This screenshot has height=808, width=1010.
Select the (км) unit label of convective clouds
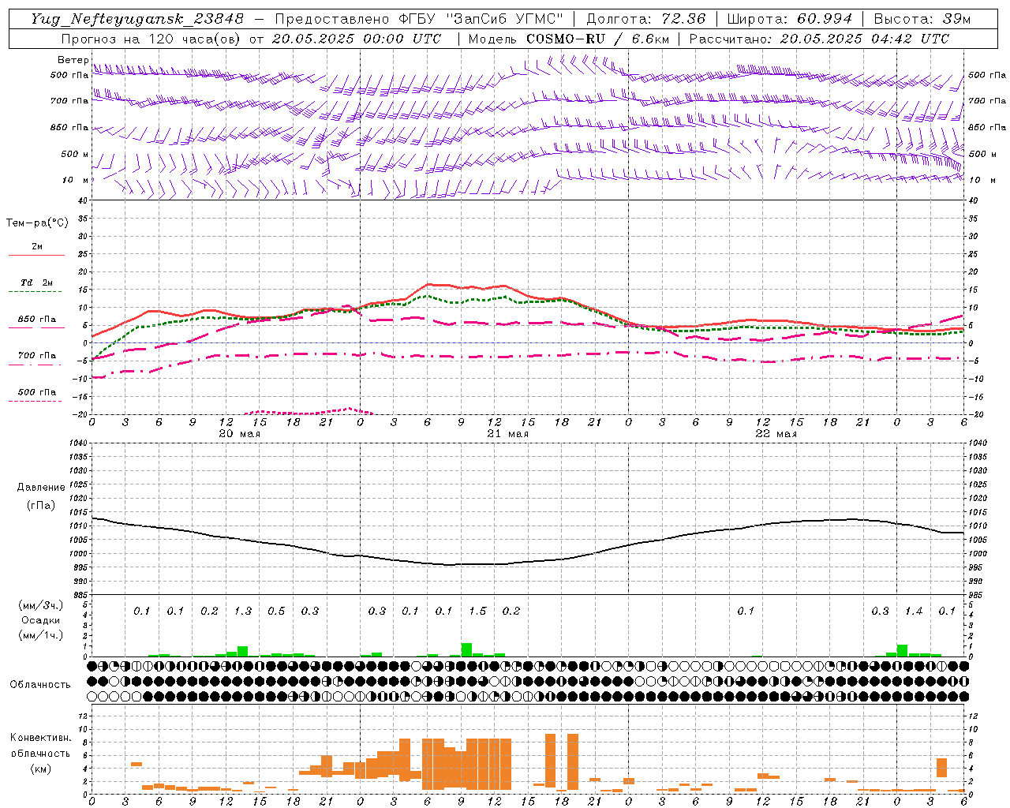(40, 769)
